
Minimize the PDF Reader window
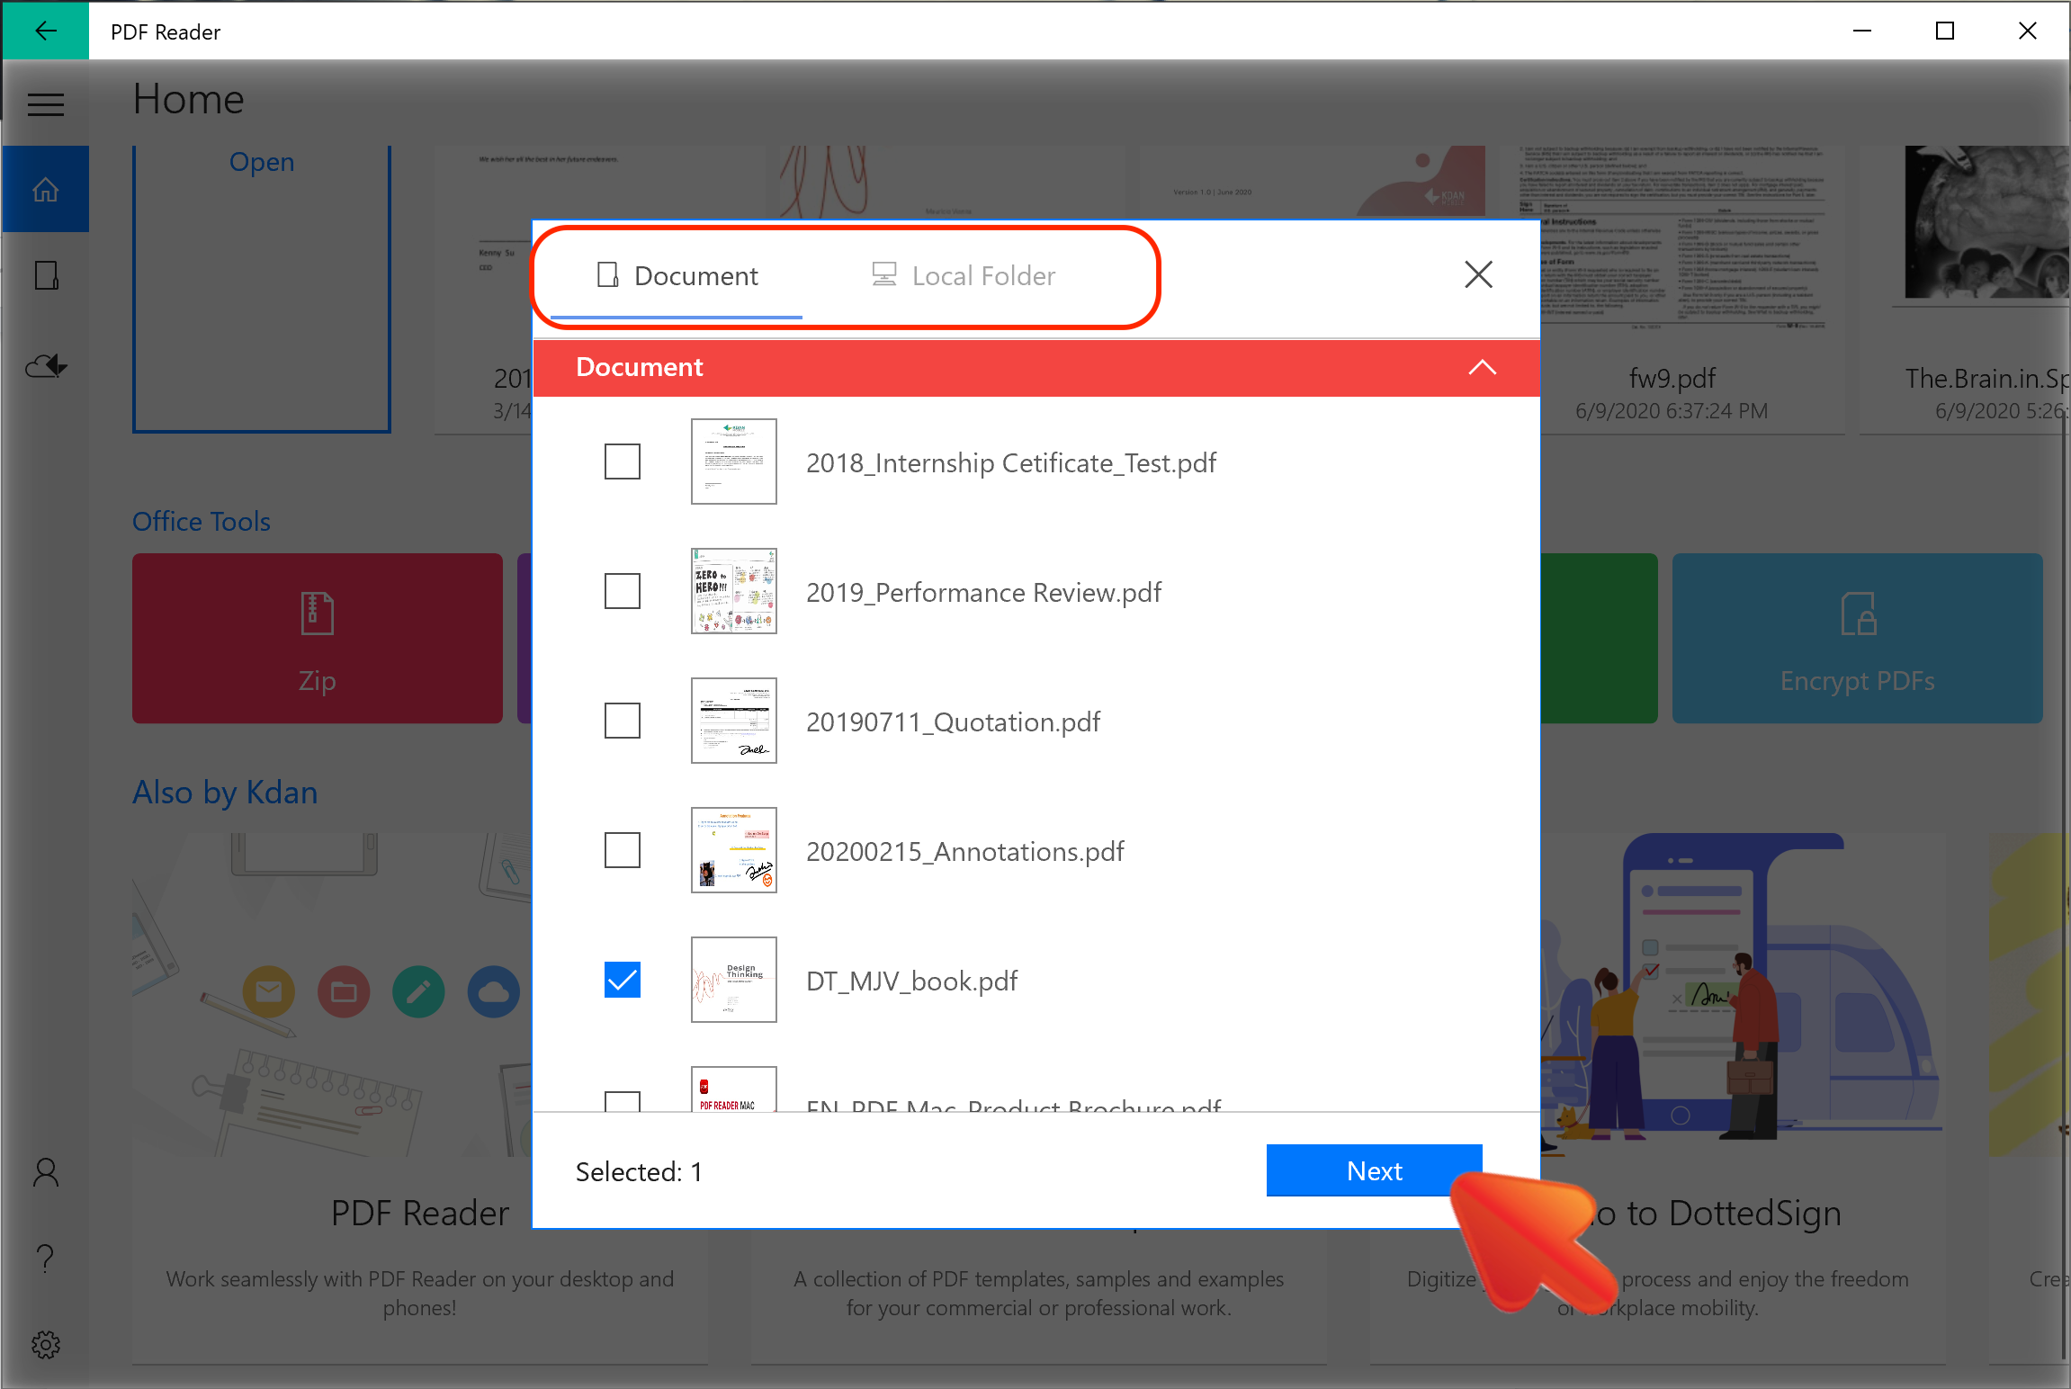(1862, 31)
